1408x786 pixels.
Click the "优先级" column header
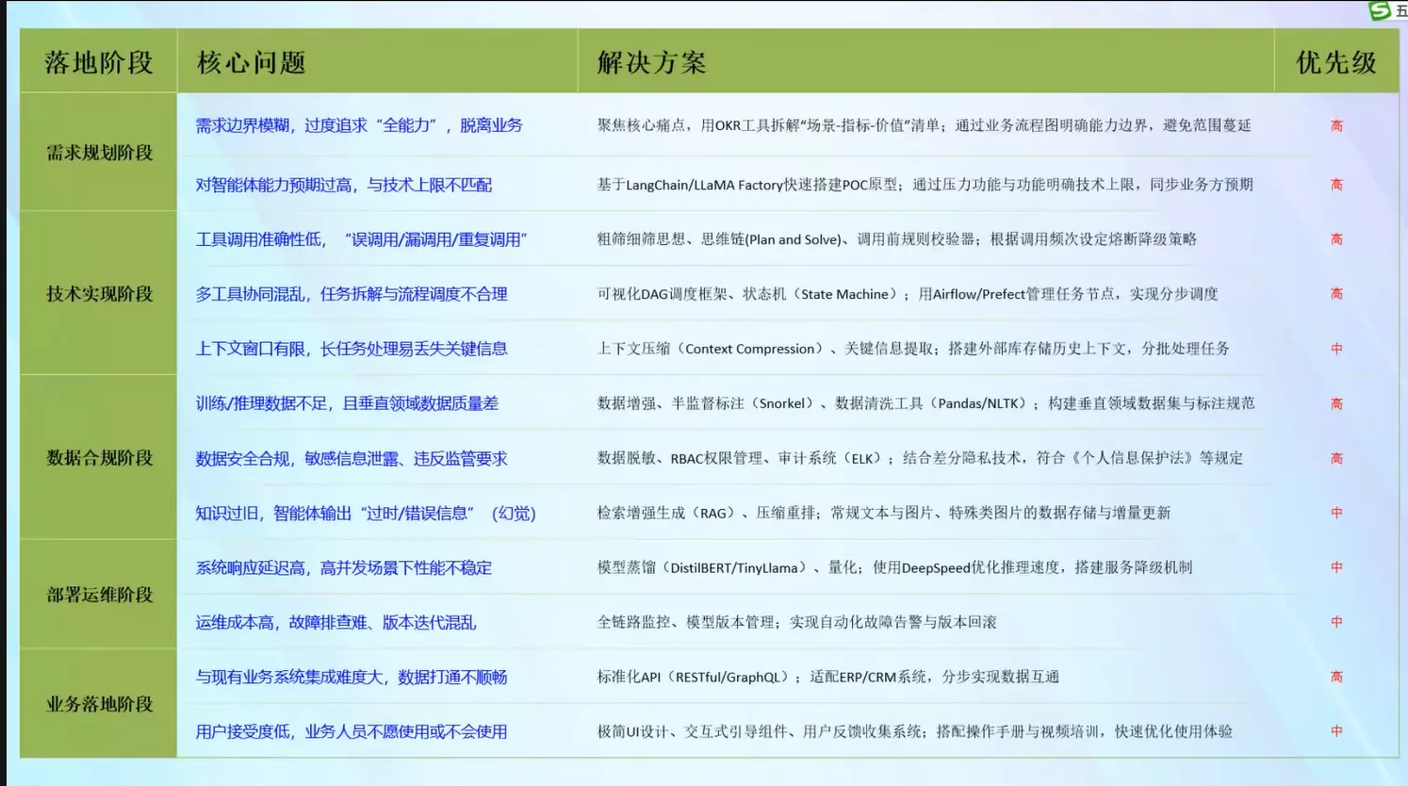[x=1335, y=62]
